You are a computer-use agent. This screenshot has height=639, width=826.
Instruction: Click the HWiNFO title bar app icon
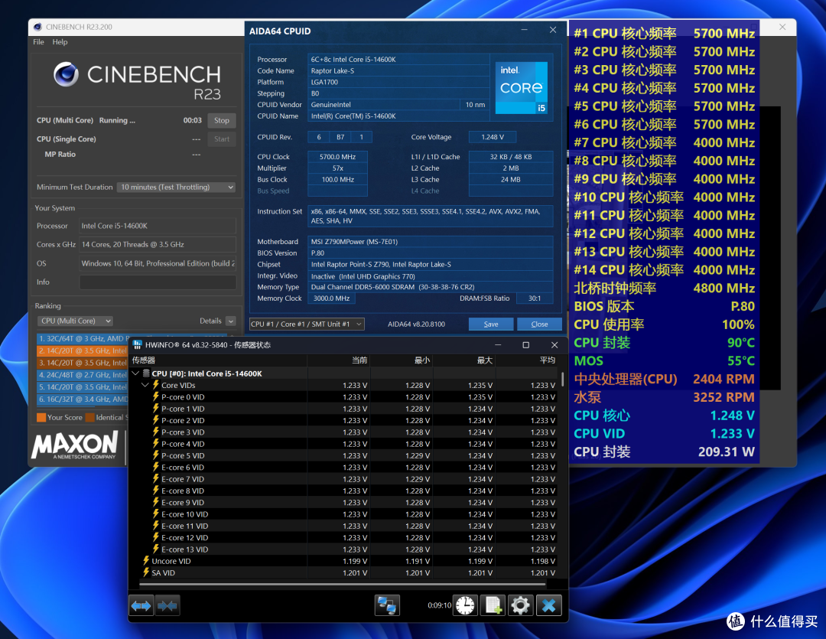tap(138, 345)
